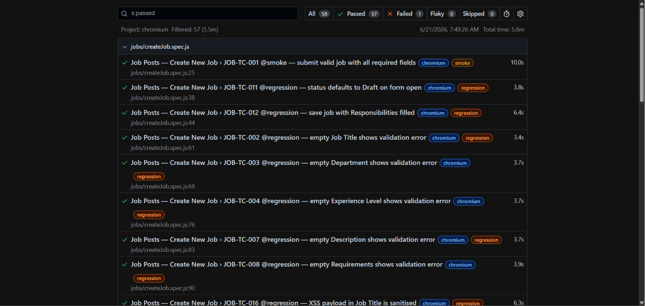Open test JOB-TC-003 empty Department
This screenshot has height=306, width=645.
click(284, 162)
